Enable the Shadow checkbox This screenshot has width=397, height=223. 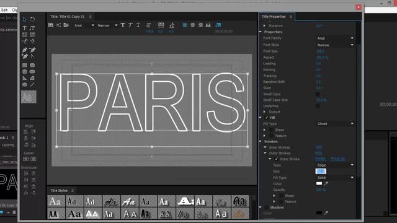[x=266, y=208]
